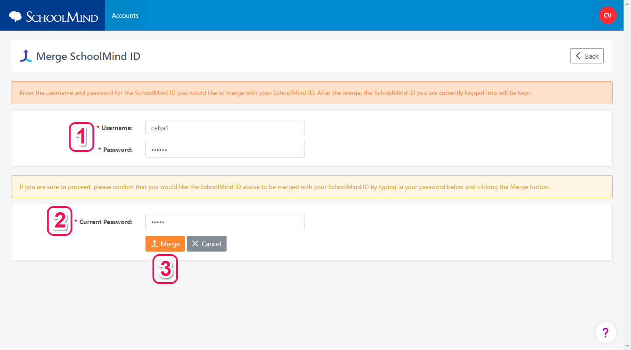Click the yellow notice 'If you are sure'
Screen dimensions: 631x350
pos(312,187)
